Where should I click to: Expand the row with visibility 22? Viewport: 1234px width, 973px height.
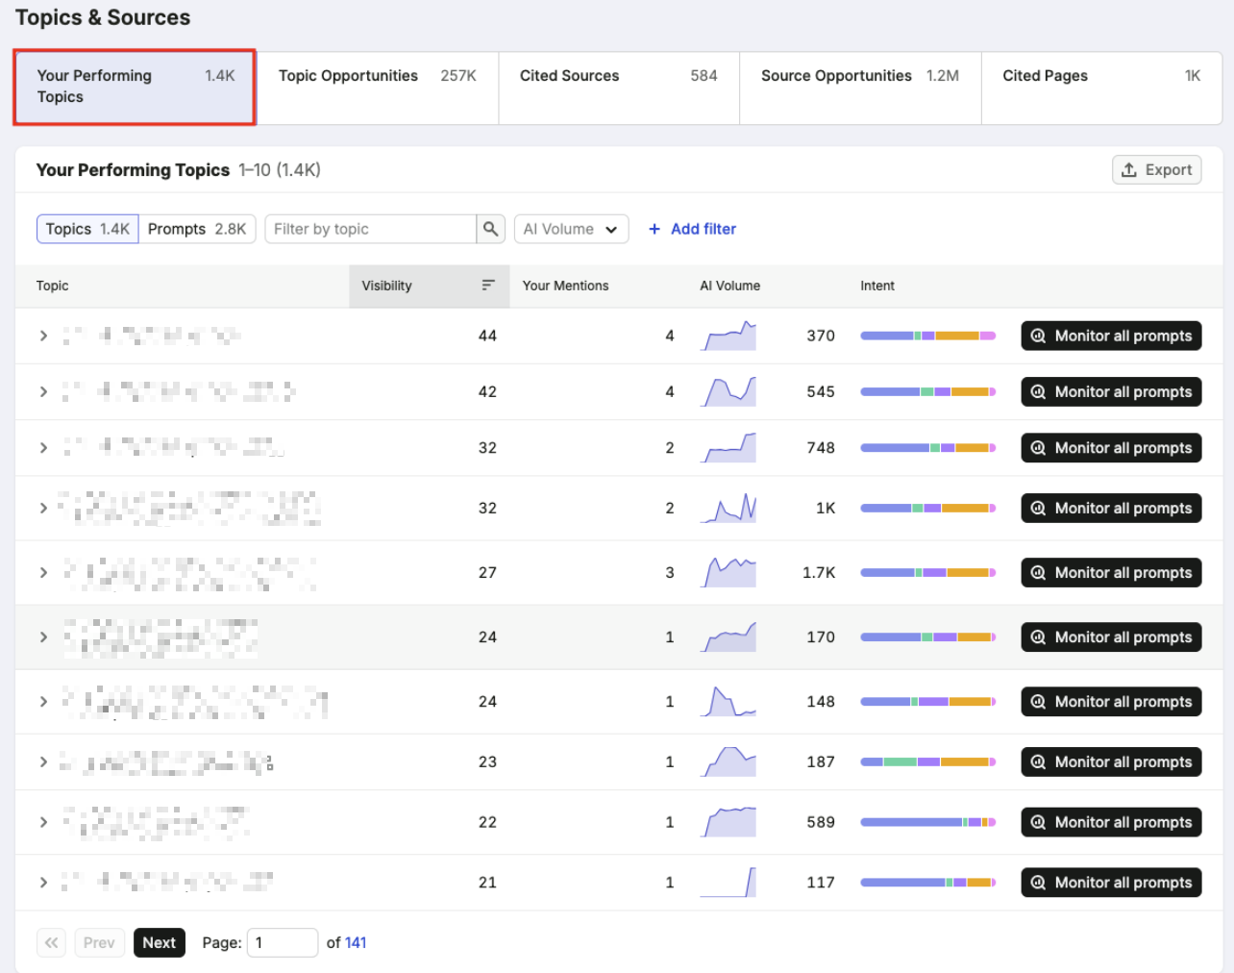(x=43, y=822)
